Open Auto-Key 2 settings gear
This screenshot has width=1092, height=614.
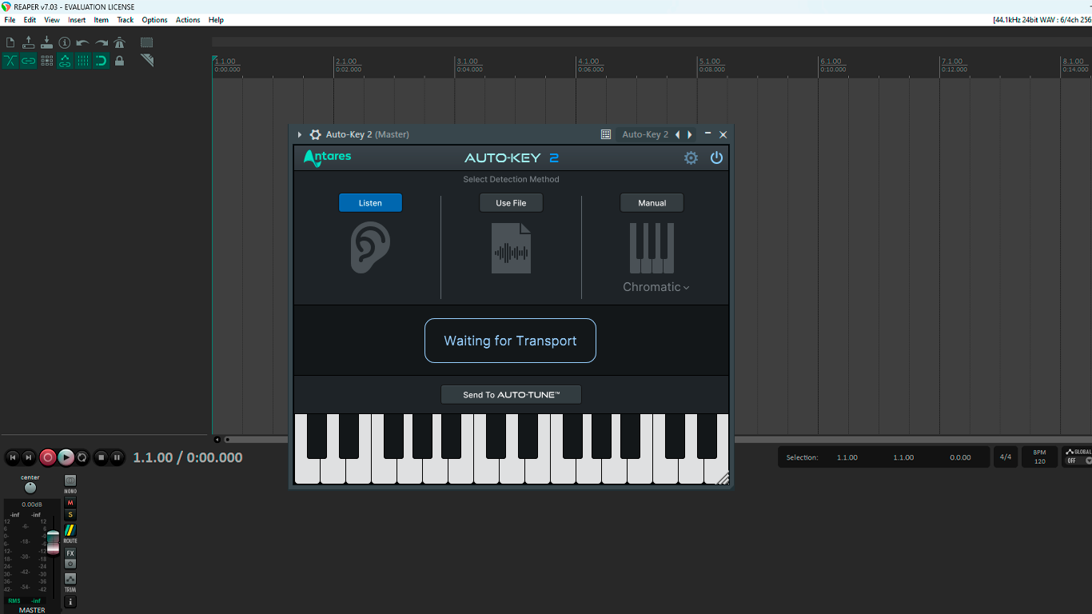coord(691,158)
